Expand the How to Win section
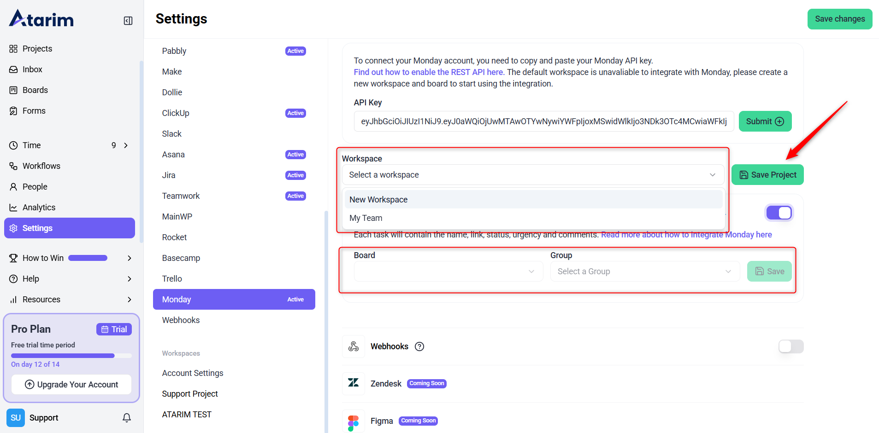Image resolution: width=879 pixels, height=433 pixels. click(x=130, y=258)
